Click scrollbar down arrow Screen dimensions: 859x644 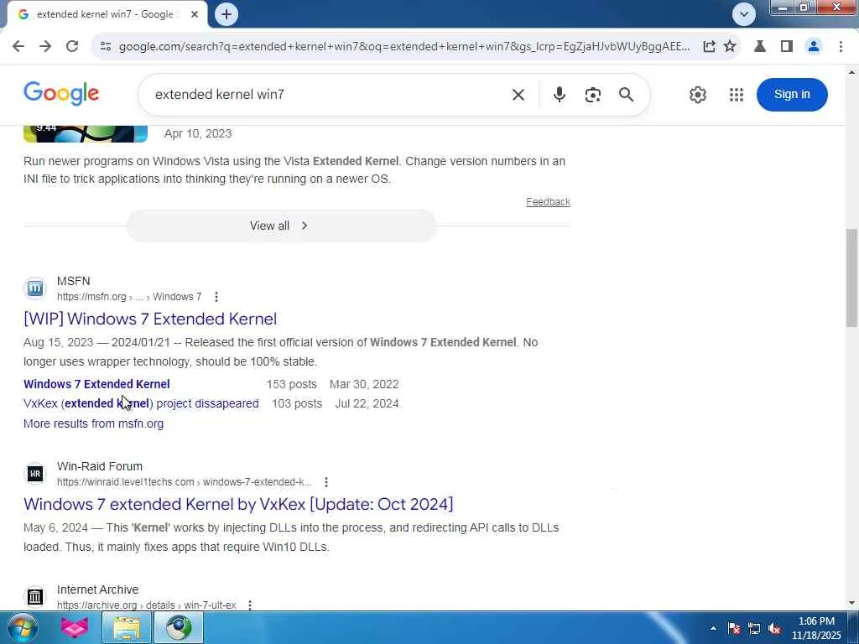(x=851, y=603)
